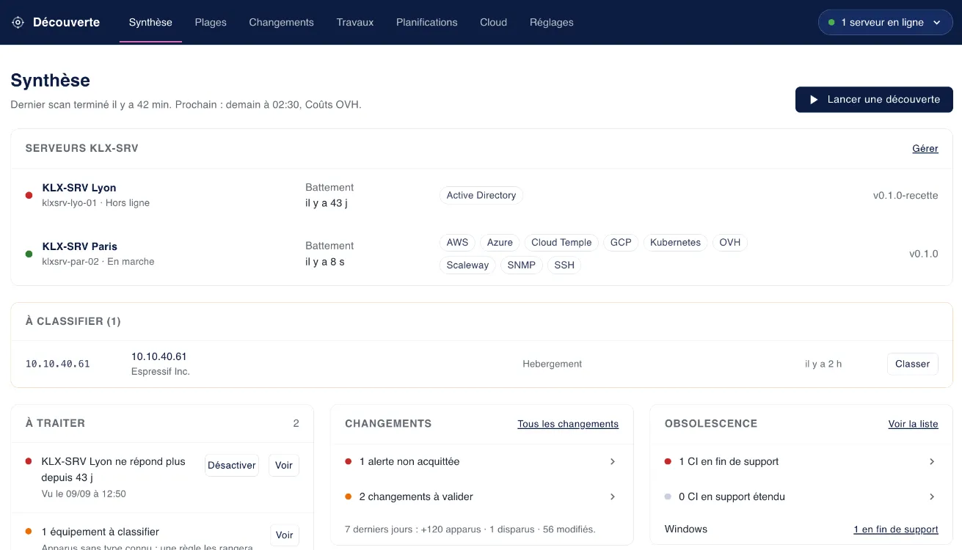Click the play icon in Lancer une découverte

[814, 100]
